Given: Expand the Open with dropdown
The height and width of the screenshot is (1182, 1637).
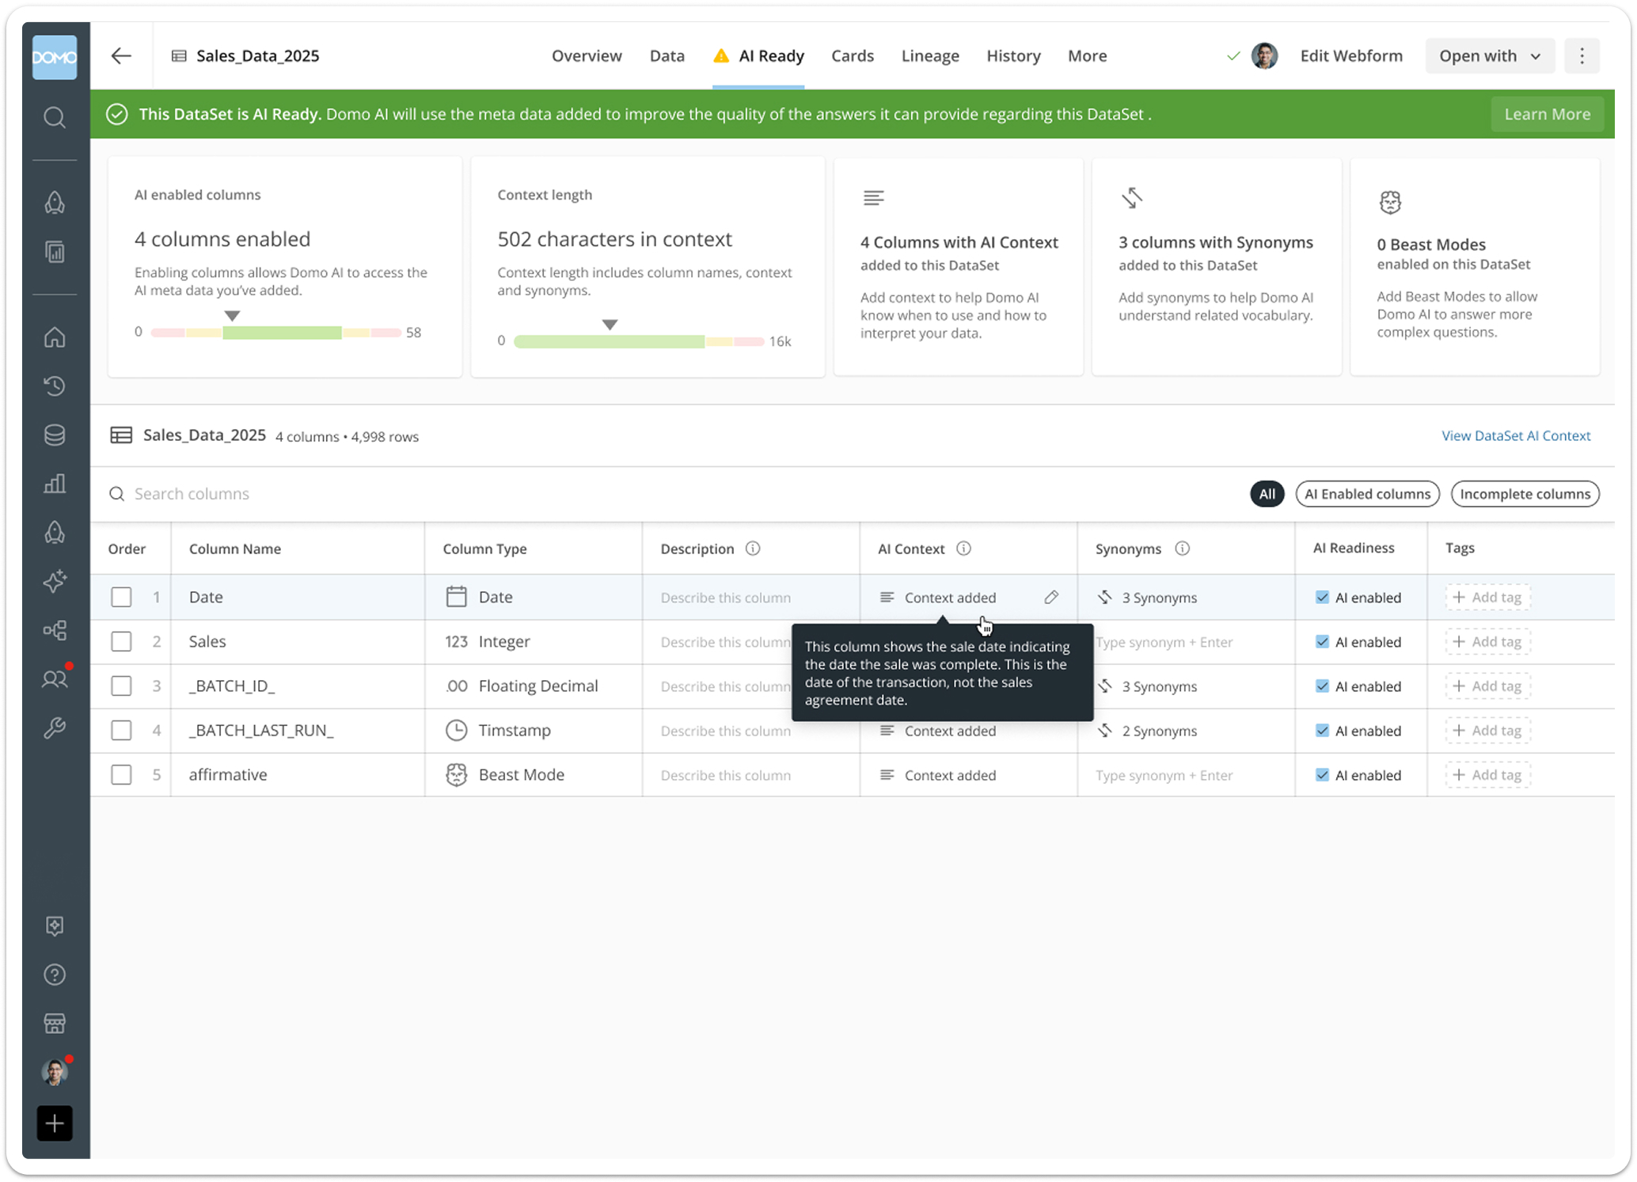Looking at the screenshot, I should coord(1490,55).
